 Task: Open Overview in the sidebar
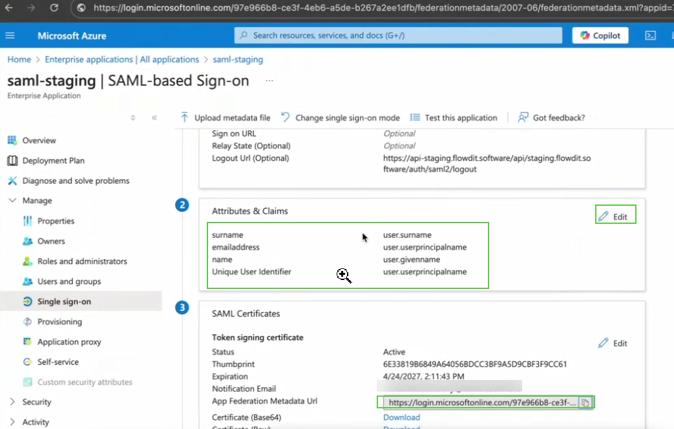click(39, 141)
